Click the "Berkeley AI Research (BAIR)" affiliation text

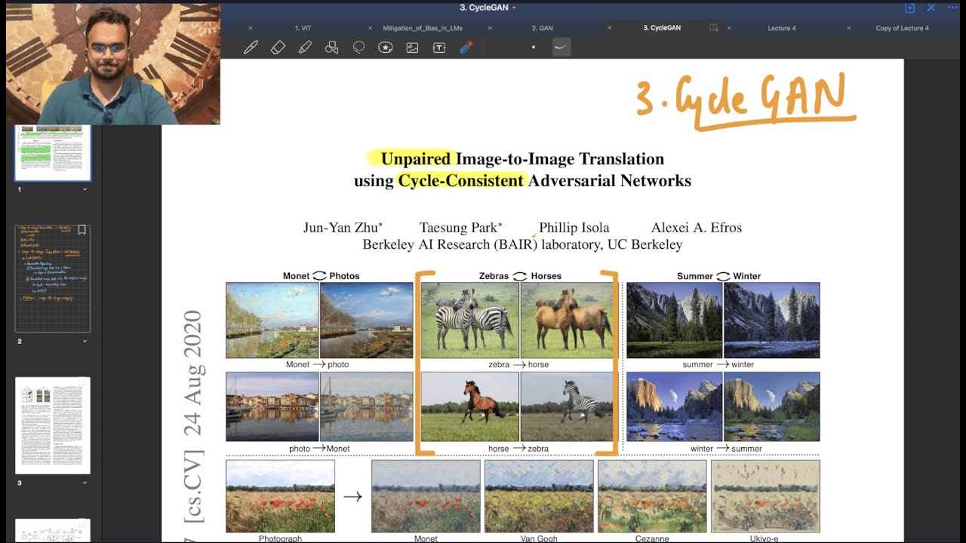[451, 245]
